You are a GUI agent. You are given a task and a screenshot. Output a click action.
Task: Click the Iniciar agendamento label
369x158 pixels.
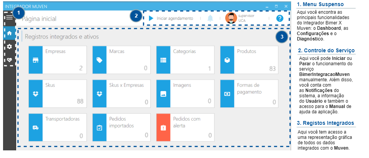175,18
